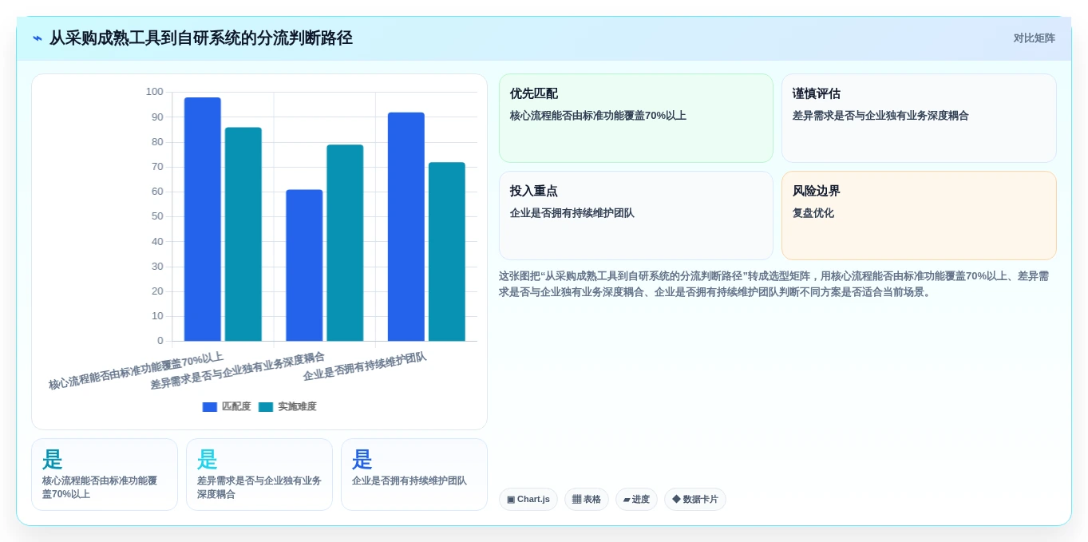Click the 对比矩阵 label in the header
The height and width of the screenshot is (542, 1088).
pos(1034,38)
